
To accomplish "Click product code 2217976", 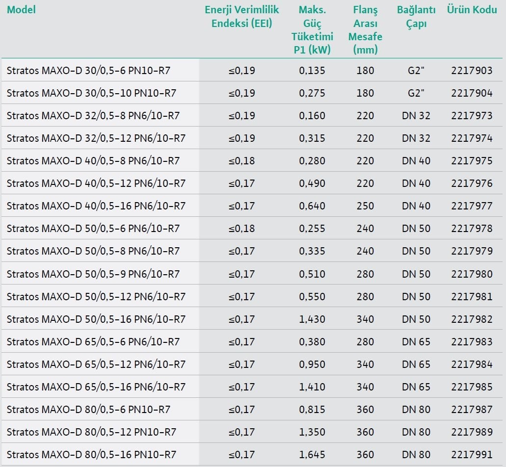I will tap(472, 183).
